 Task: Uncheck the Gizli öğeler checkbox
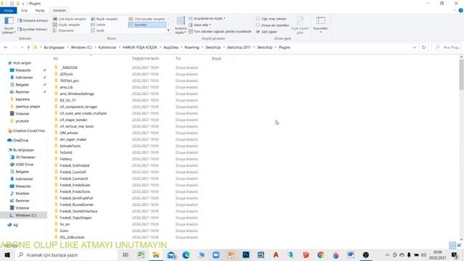click(258, 32)
